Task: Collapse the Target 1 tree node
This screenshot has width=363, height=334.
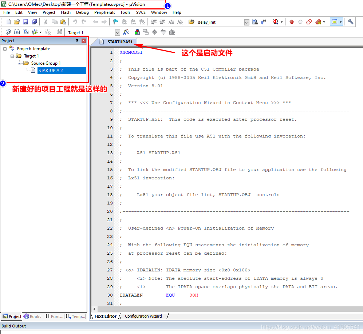Action: [12, 56]
